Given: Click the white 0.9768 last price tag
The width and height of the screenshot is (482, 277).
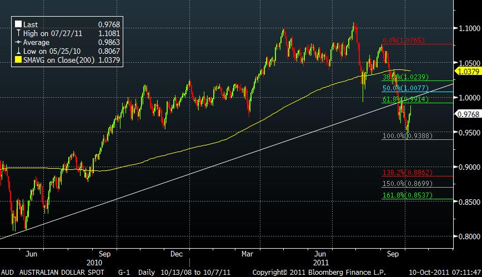Looking at the screenshot, I should pos(468,114).
